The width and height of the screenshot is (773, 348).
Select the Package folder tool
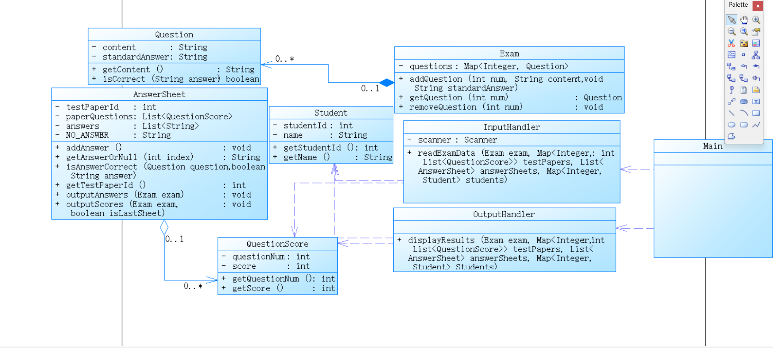coord(744,43)
